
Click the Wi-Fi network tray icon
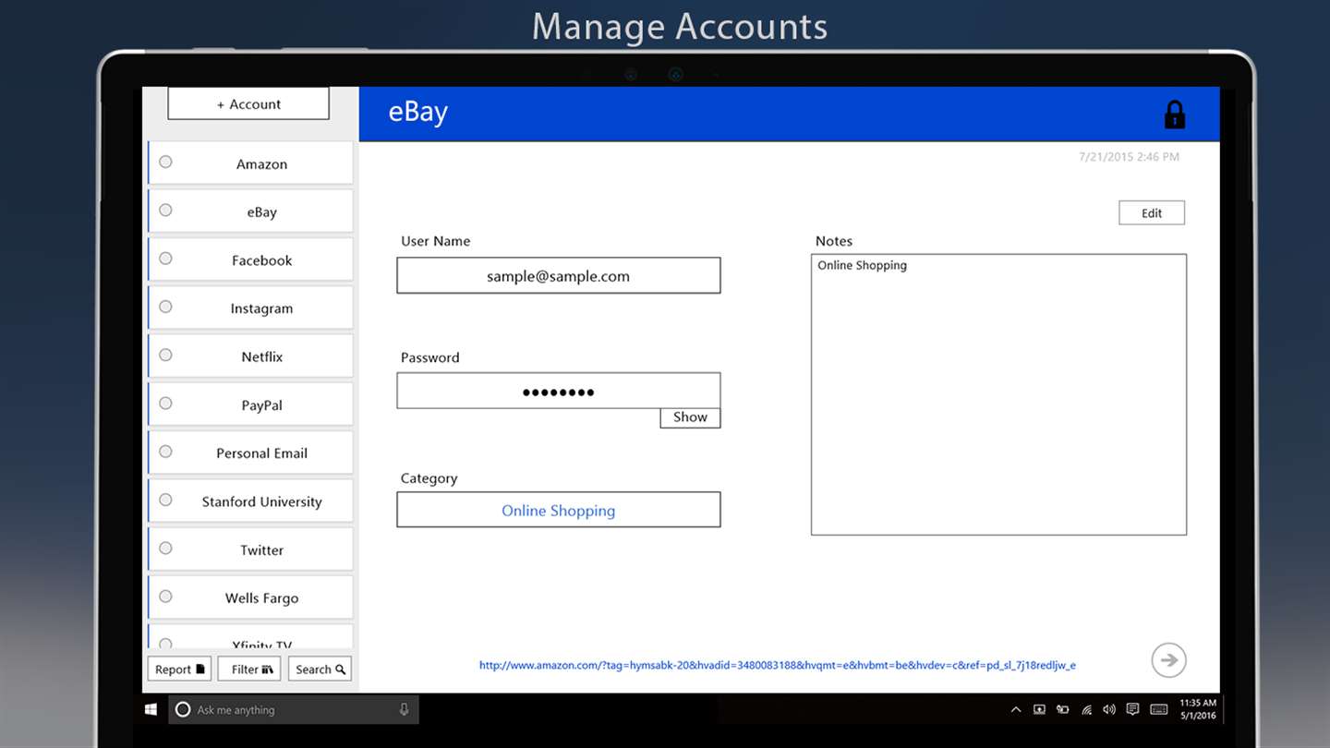pyautogui.click(x=1086, y=709)
